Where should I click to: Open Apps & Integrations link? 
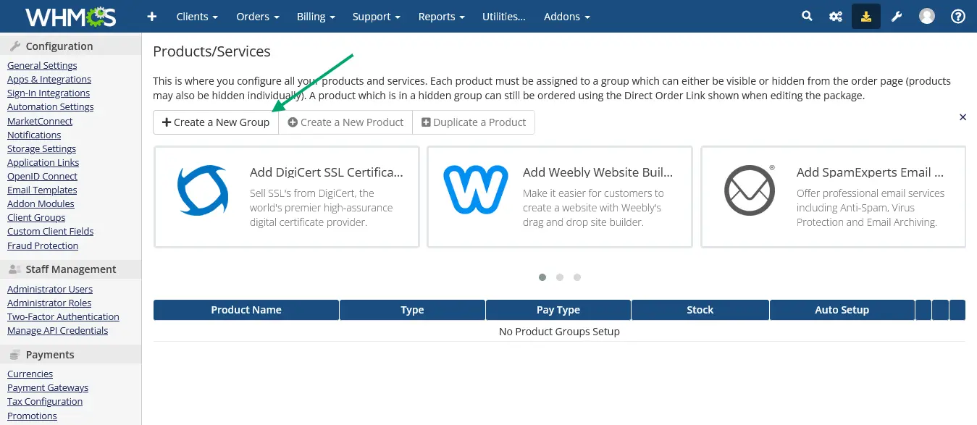pos(49,80)
